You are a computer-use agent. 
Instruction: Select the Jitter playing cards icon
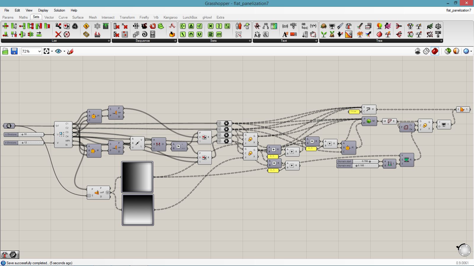point(67,26)
